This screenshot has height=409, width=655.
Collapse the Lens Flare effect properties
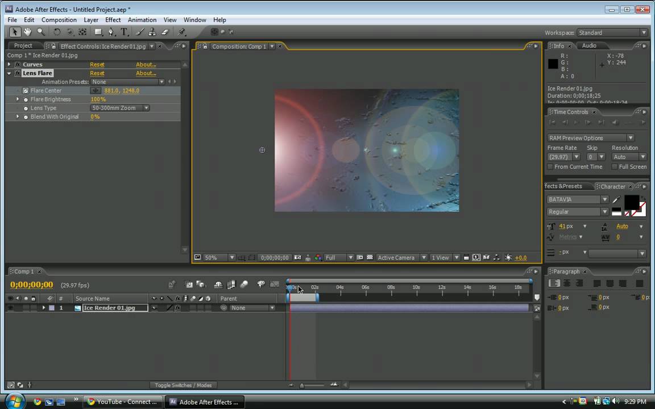pos(9,73)
